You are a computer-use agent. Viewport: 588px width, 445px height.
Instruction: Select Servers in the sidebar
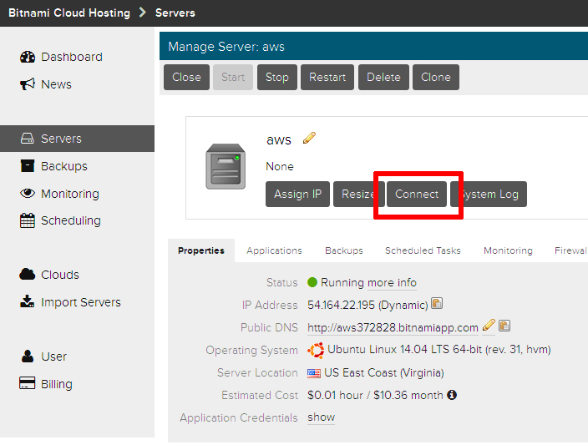77,139
